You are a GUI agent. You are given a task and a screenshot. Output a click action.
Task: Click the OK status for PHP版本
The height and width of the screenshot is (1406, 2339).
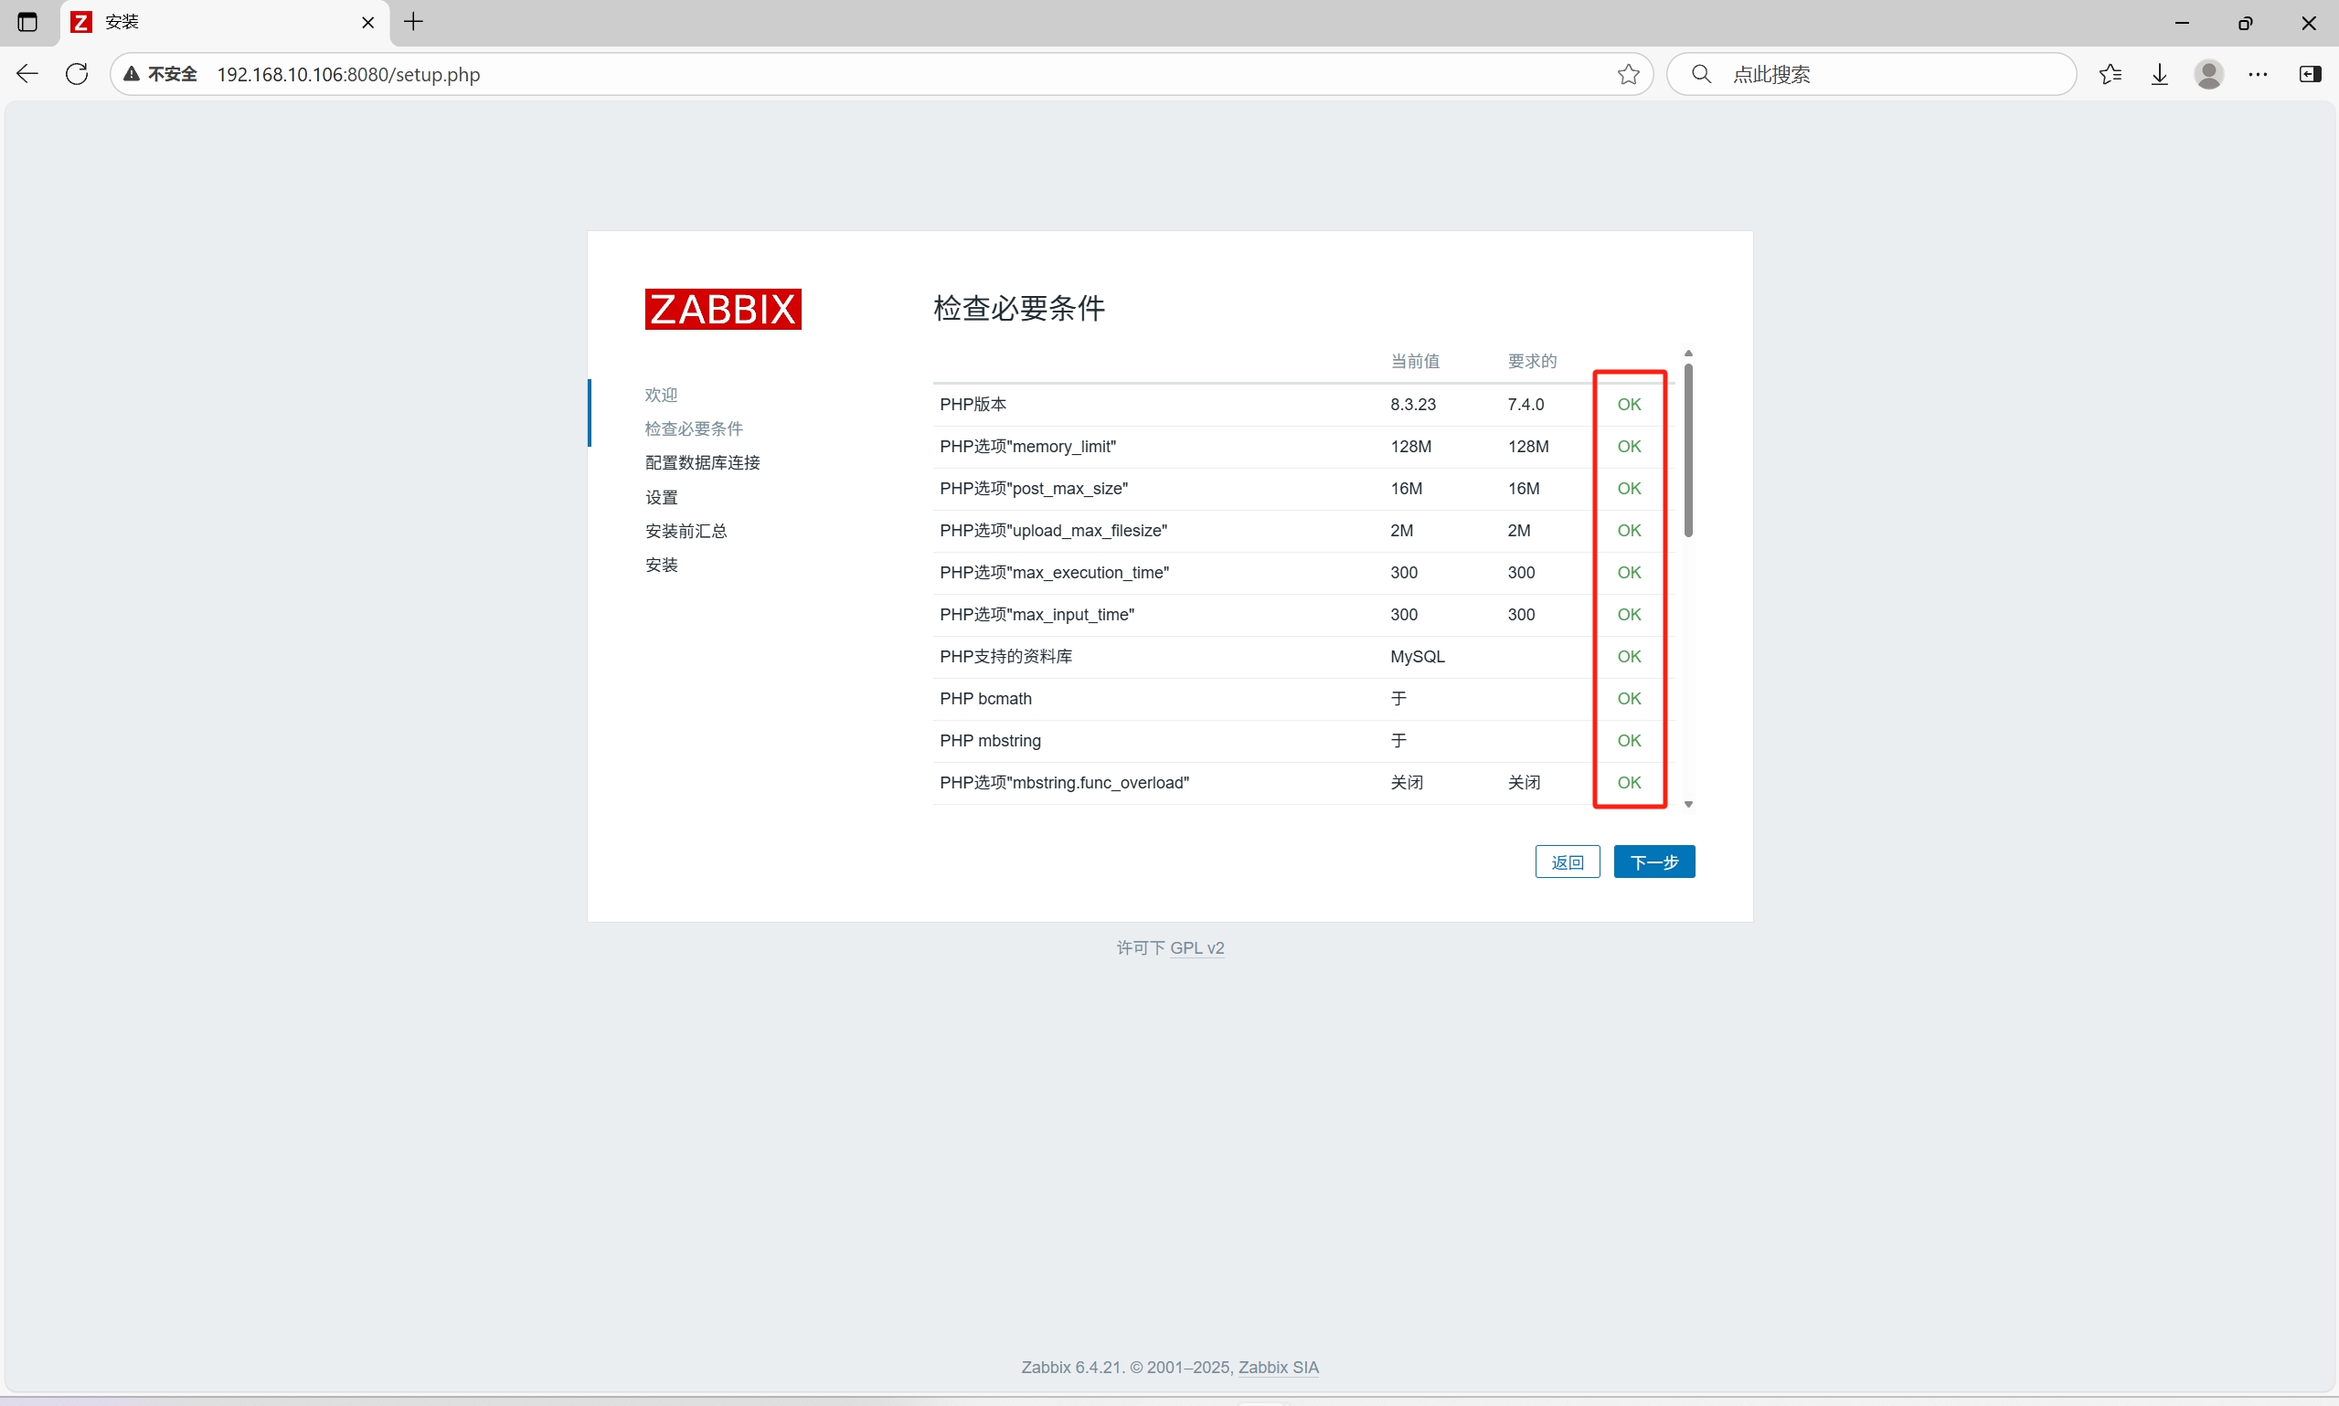1628,404
